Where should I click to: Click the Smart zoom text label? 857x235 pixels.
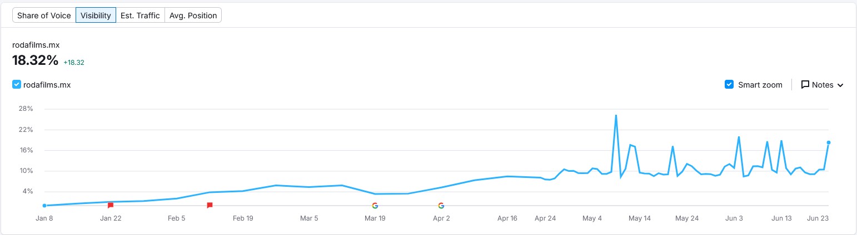coord(760,85)
